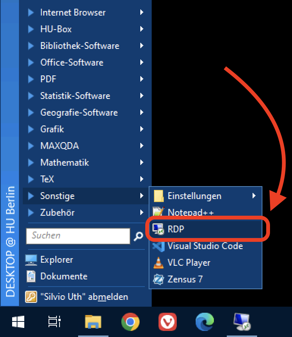This screenshot has height=337, width=292.
Task: Launch Vivaldi browser from the taskbar
Action: point(168,322)
